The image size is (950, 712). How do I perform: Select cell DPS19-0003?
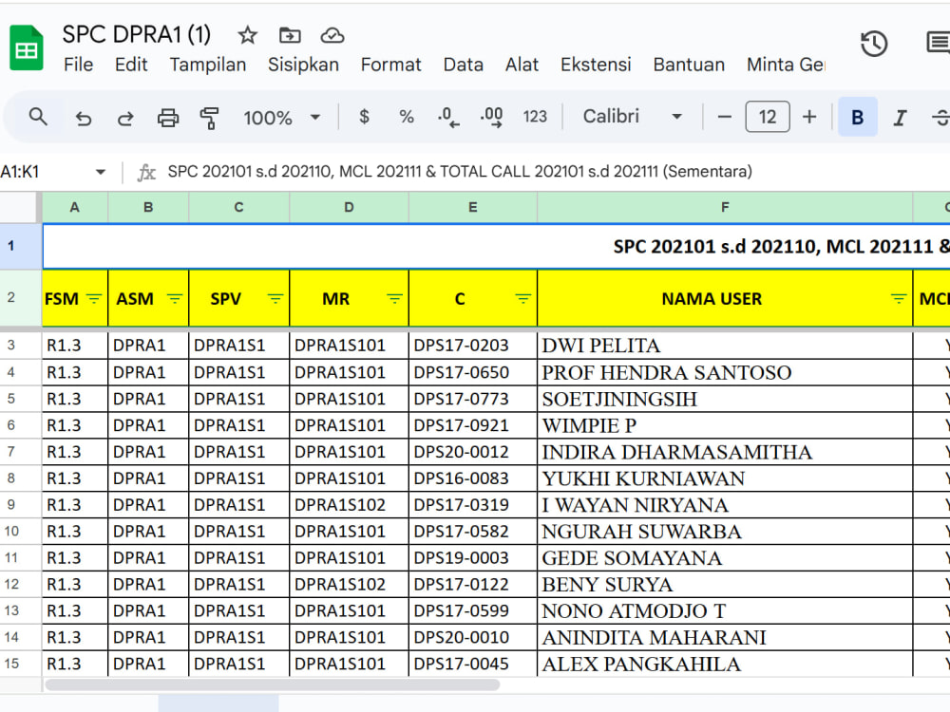(x=473, y=557)
